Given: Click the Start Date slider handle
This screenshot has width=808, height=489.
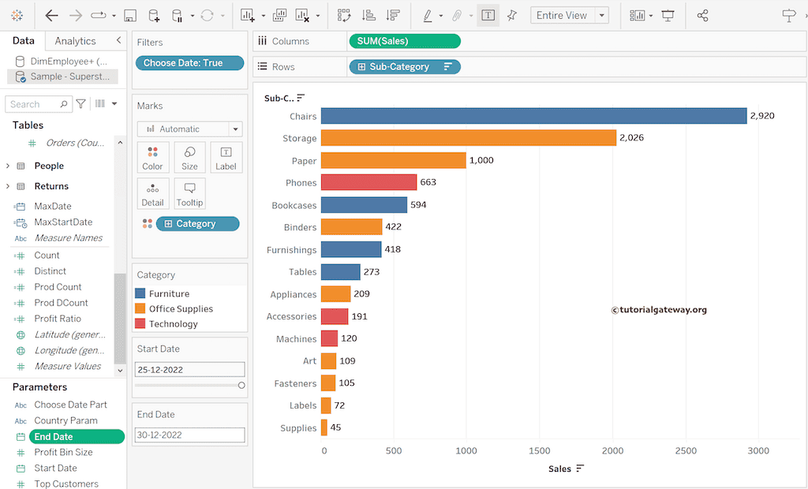Looking at the screenshot, I should pyautogui.click(x=241, y=386).
